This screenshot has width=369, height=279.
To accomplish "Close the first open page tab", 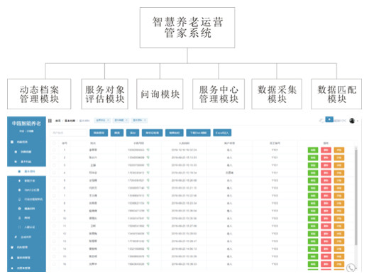I will (x=108, y=120).
